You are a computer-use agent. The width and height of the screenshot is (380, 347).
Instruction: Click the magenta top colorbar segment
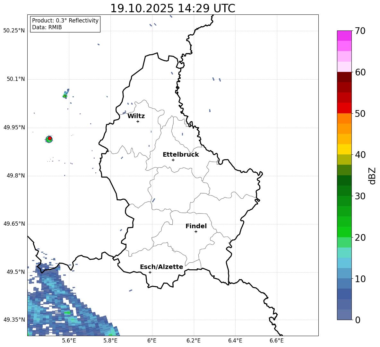point(344,36)
